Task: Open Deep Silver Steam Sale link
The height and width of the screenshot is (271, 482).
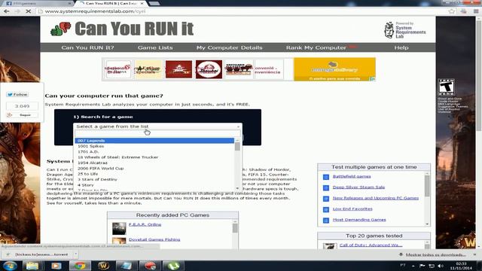Action: [x=358, y=187]
